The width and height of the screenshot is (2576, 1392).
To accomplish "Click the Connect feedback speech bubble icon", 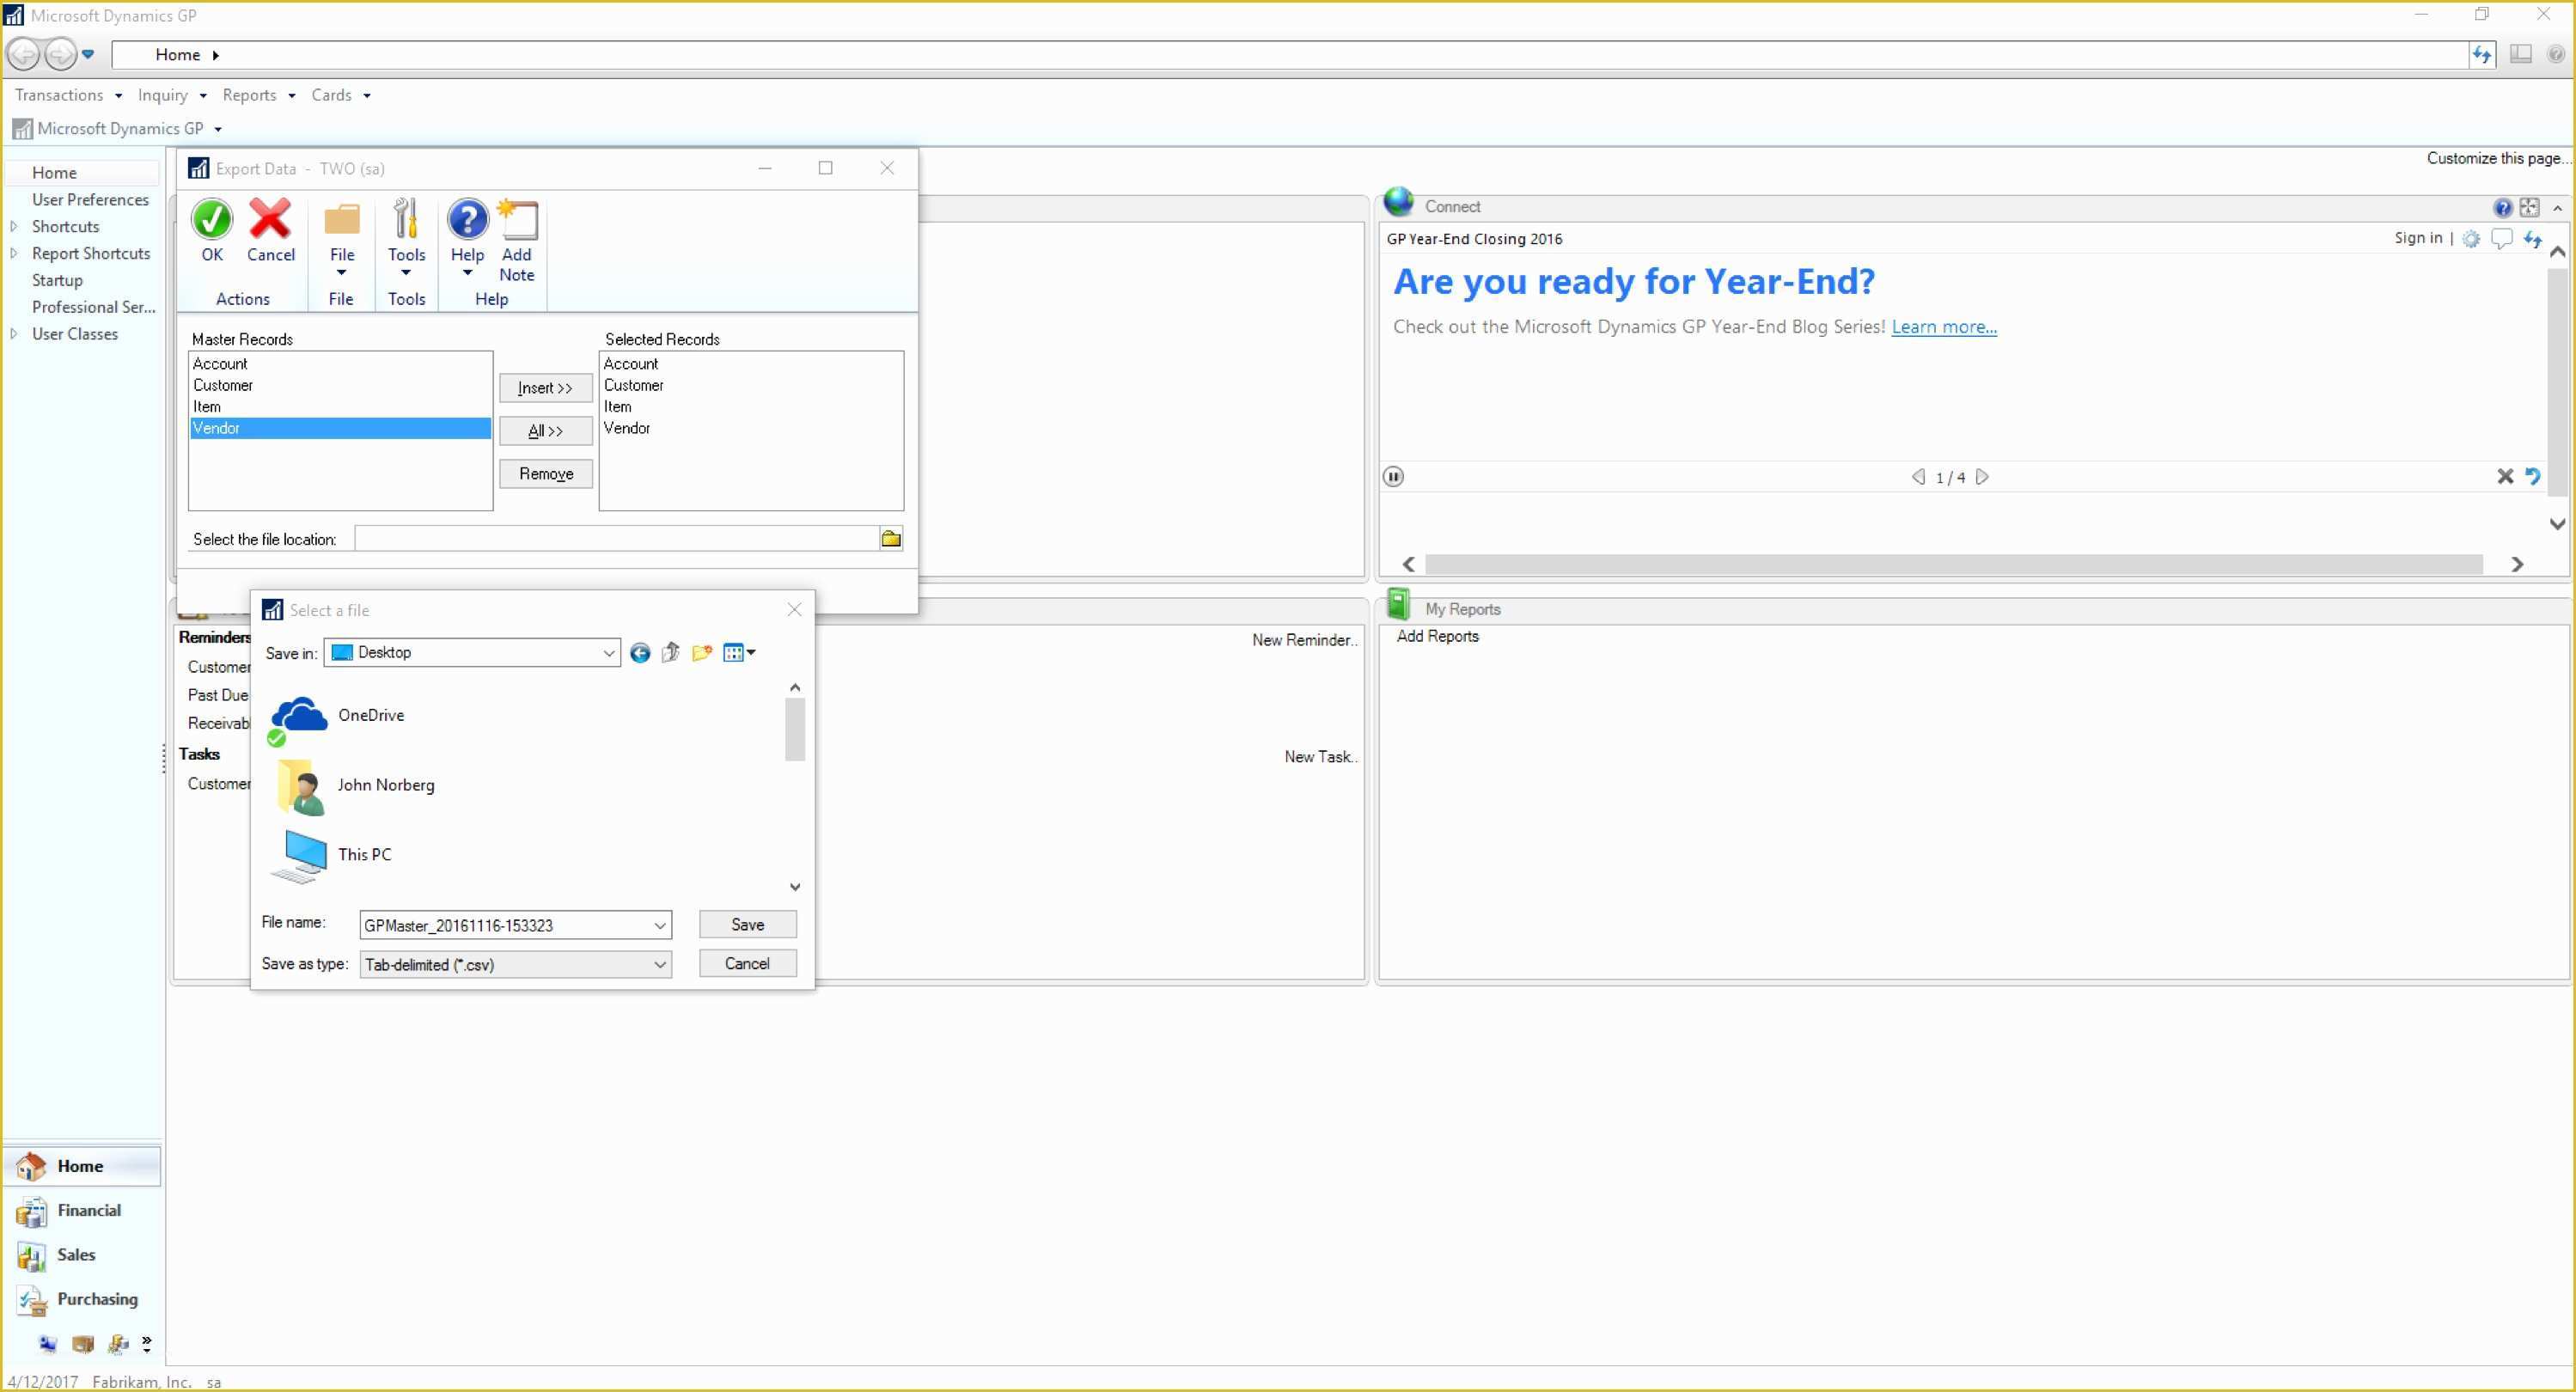I will (x=2502, y=239).
